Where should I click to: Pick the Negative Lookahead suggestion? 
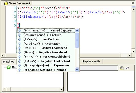click(46, 52)
